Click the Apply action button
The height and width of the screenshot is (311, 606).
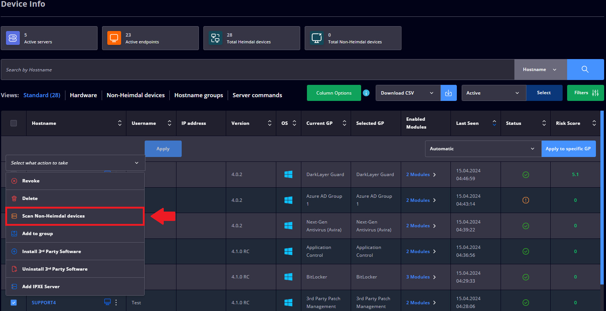pyautogui.click(x=163, y=149)
